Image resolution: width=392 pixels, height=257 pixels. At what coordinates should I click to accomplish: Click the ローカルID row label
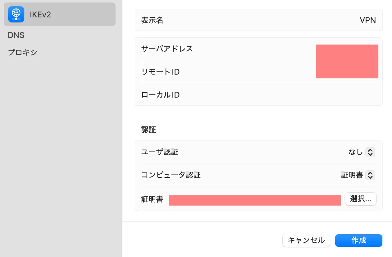pos(160,95)
